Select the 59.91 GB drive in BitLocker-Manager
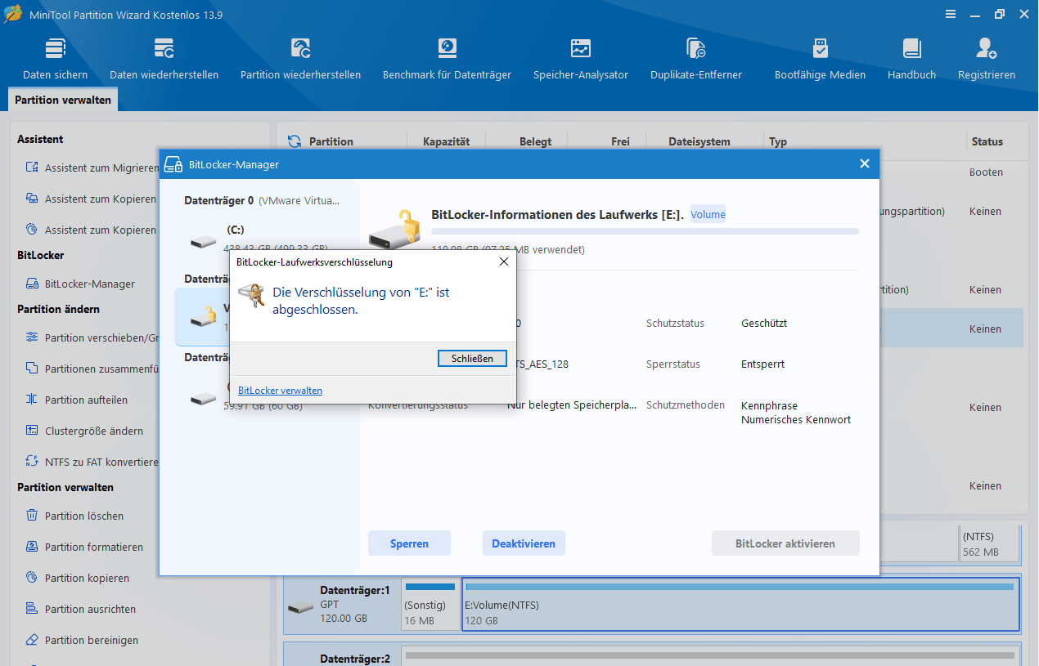 (267, 398)
